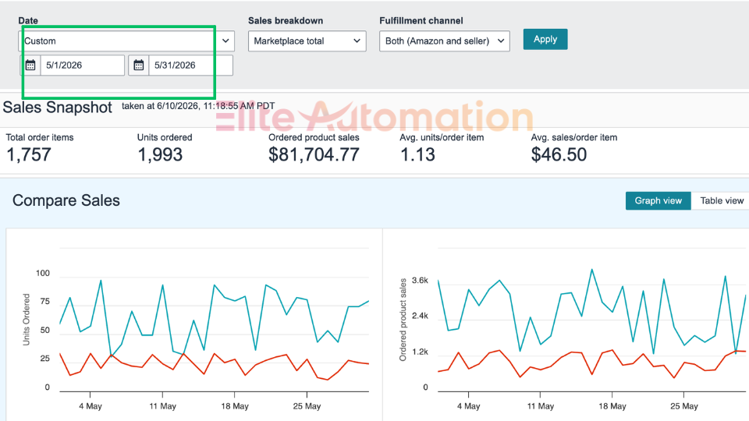
Task: Select the $81,704.77 ordered product sales value
Action: click(314, 154)
